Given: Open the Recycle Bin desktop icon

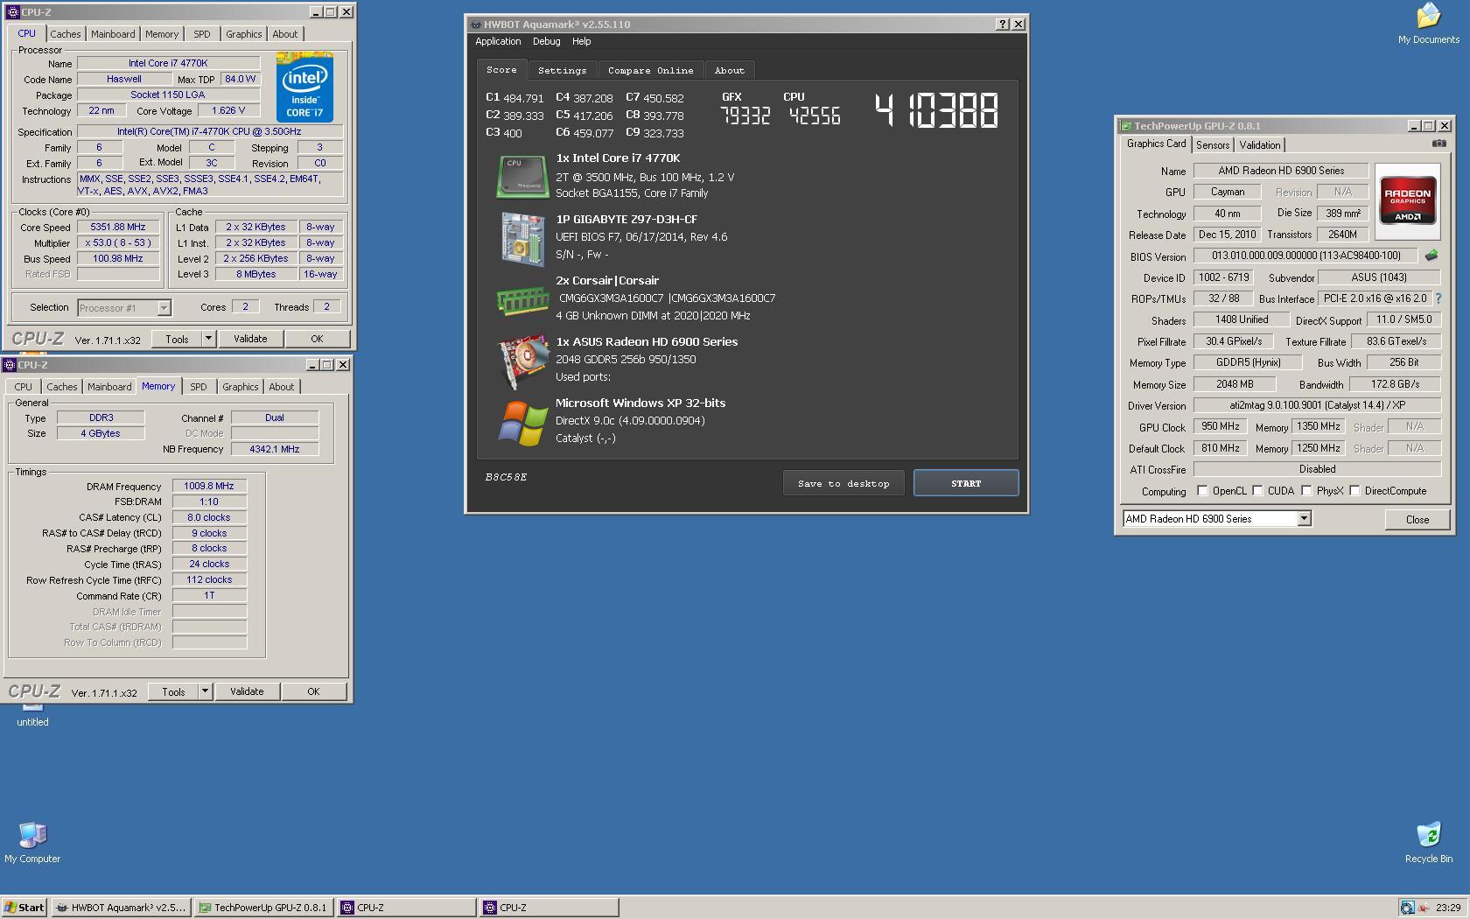Looking at the screenshot, I should pyautogui.click(x=1428, y=843).
